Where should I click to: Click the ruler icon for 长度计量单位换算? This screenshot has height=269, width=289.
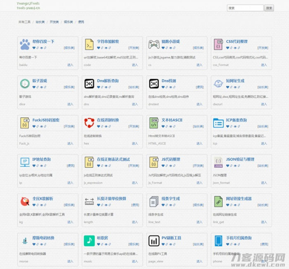point(89,201)
